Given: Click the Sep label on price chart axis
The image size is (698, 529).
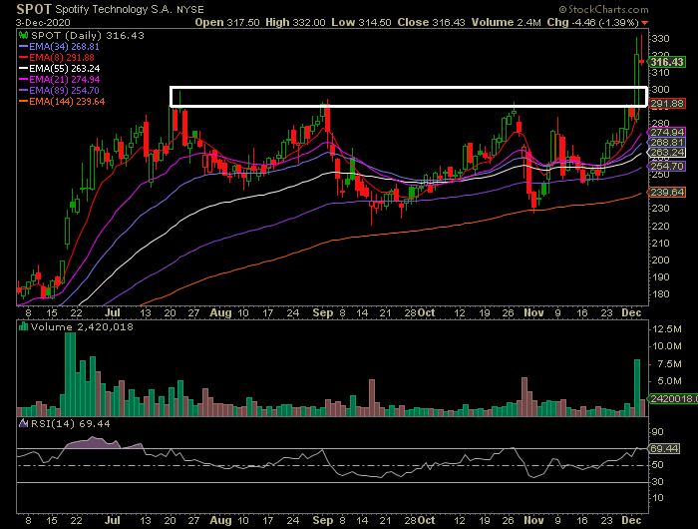Looking at the screenshot, I should click(323, 312).
